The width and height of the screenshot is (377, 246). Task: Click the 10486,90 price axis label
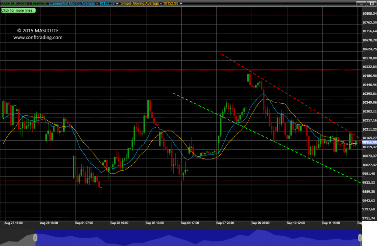370,76
